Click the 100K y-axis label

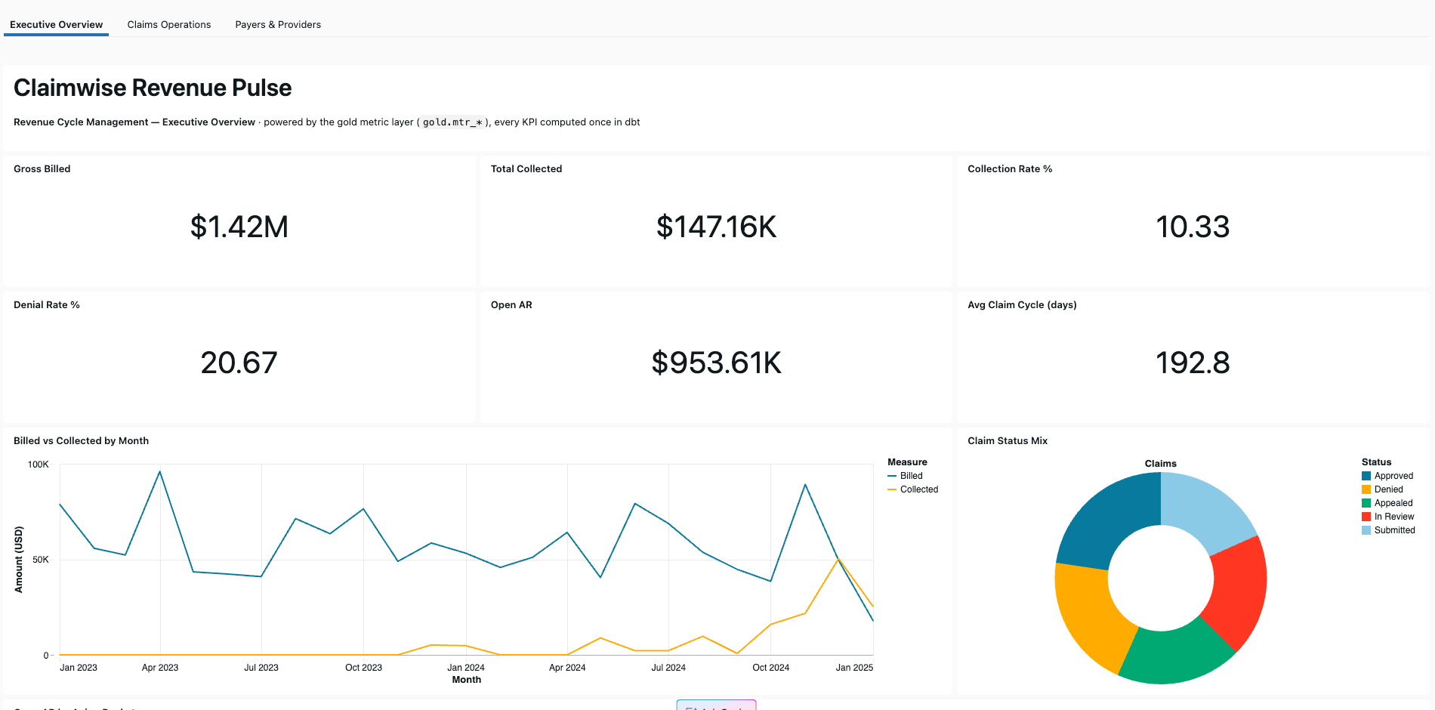[39, 465]
